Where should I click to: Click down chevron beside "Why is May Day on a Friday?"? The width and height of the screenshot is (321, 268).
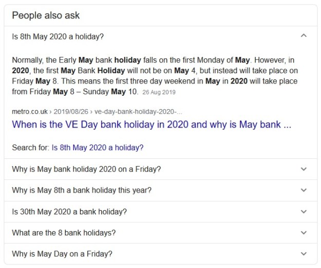[304, 254]
